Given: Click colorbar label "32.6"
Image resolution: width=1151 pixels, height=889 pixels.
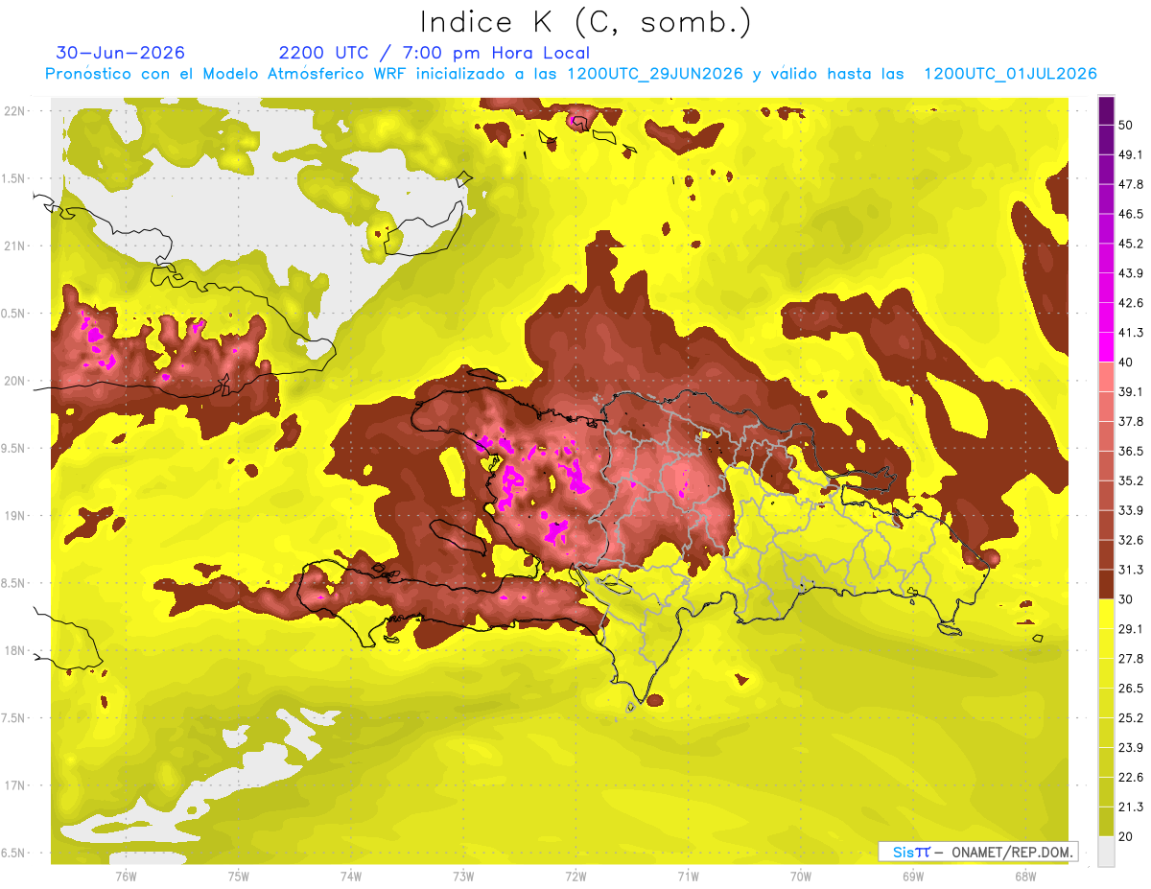Looking at the screenshot, I should 1131,540.
